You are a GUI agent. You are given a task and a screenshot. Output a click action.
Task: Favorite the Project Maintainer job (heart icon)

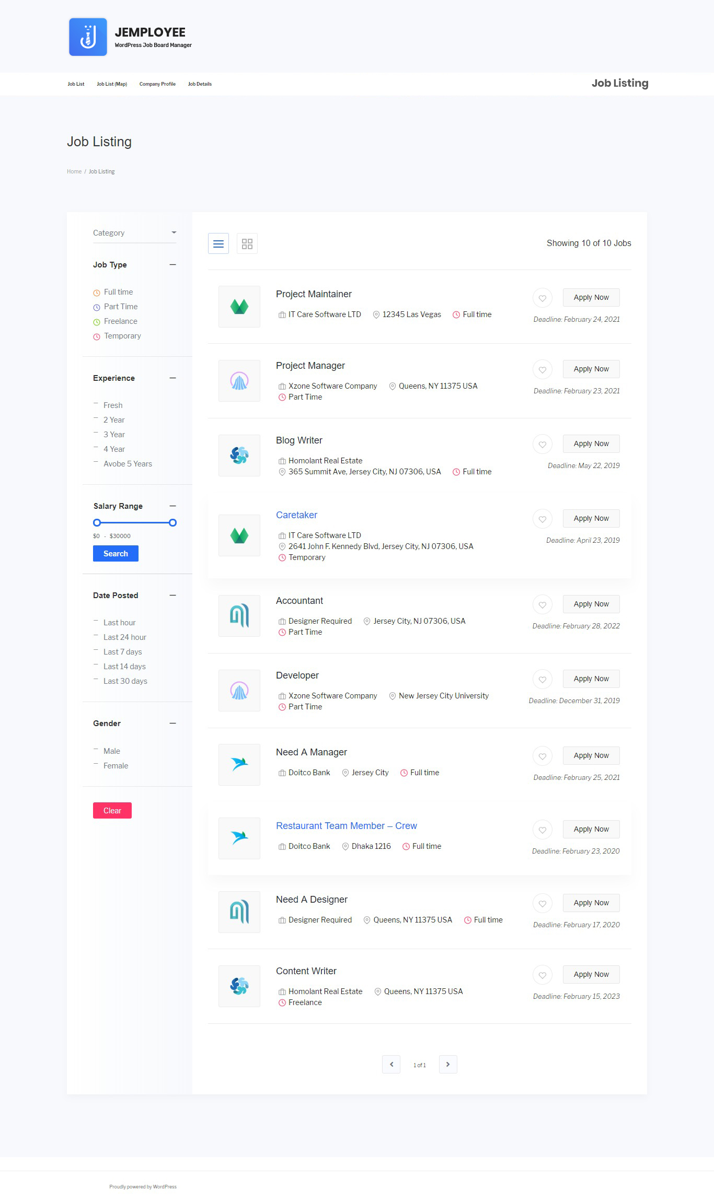click(543, 298)
